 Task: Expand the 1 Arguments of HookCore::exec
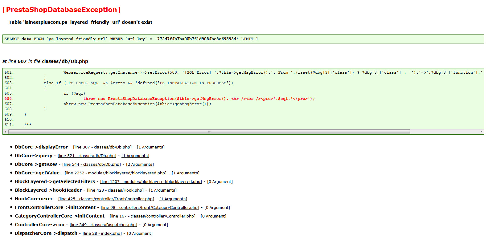pyautogui.click(x=173, y=199)
